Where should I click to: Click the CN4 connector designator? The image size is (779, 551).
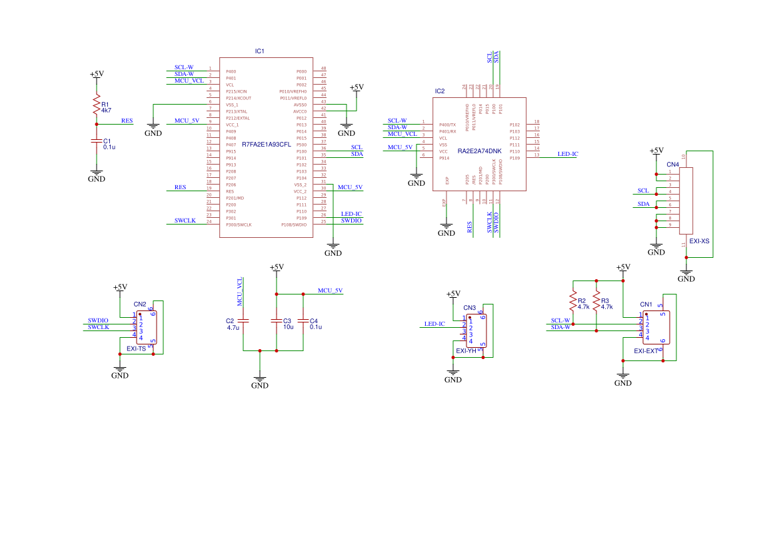(x=672, y=165)
